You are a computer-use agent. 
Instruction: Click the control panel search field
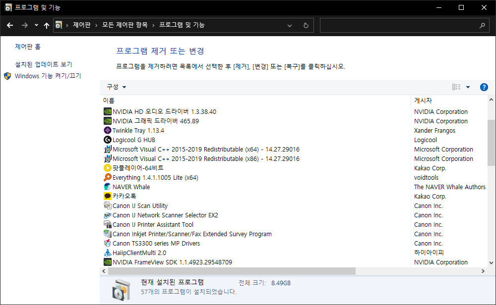point(405,25)
